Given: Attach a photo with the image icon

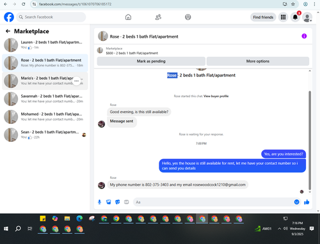Looking at the screenshot, I should [x=109, y=202].
